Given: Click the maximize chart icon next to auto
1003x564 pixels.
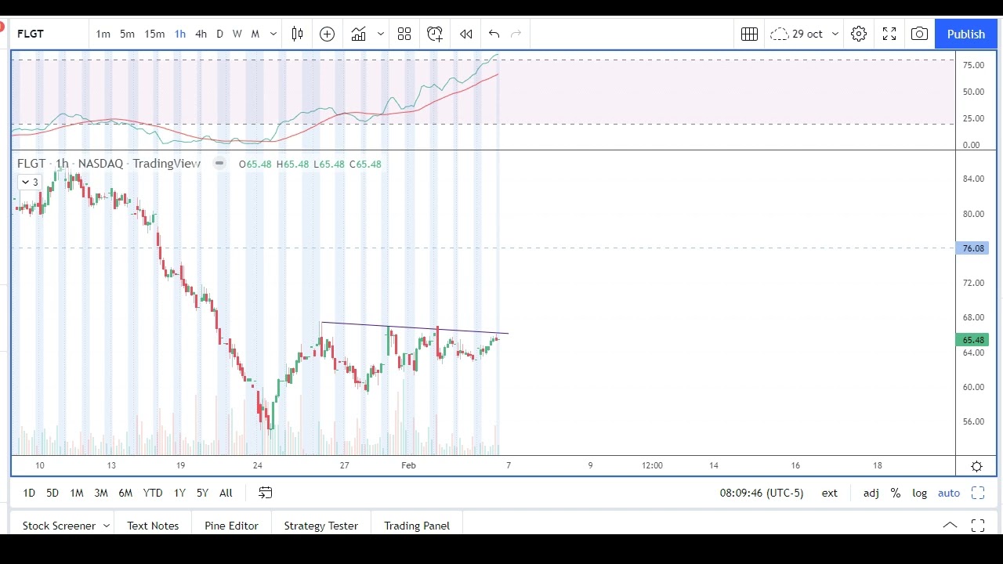Looking at the screenshot, I should (978, 493).
